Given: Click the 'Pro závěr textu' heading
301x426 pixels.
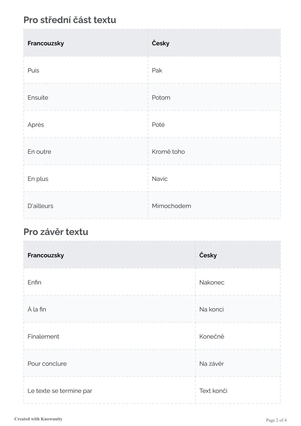Looking at the screenshot, I should click(x=56, y=232).
